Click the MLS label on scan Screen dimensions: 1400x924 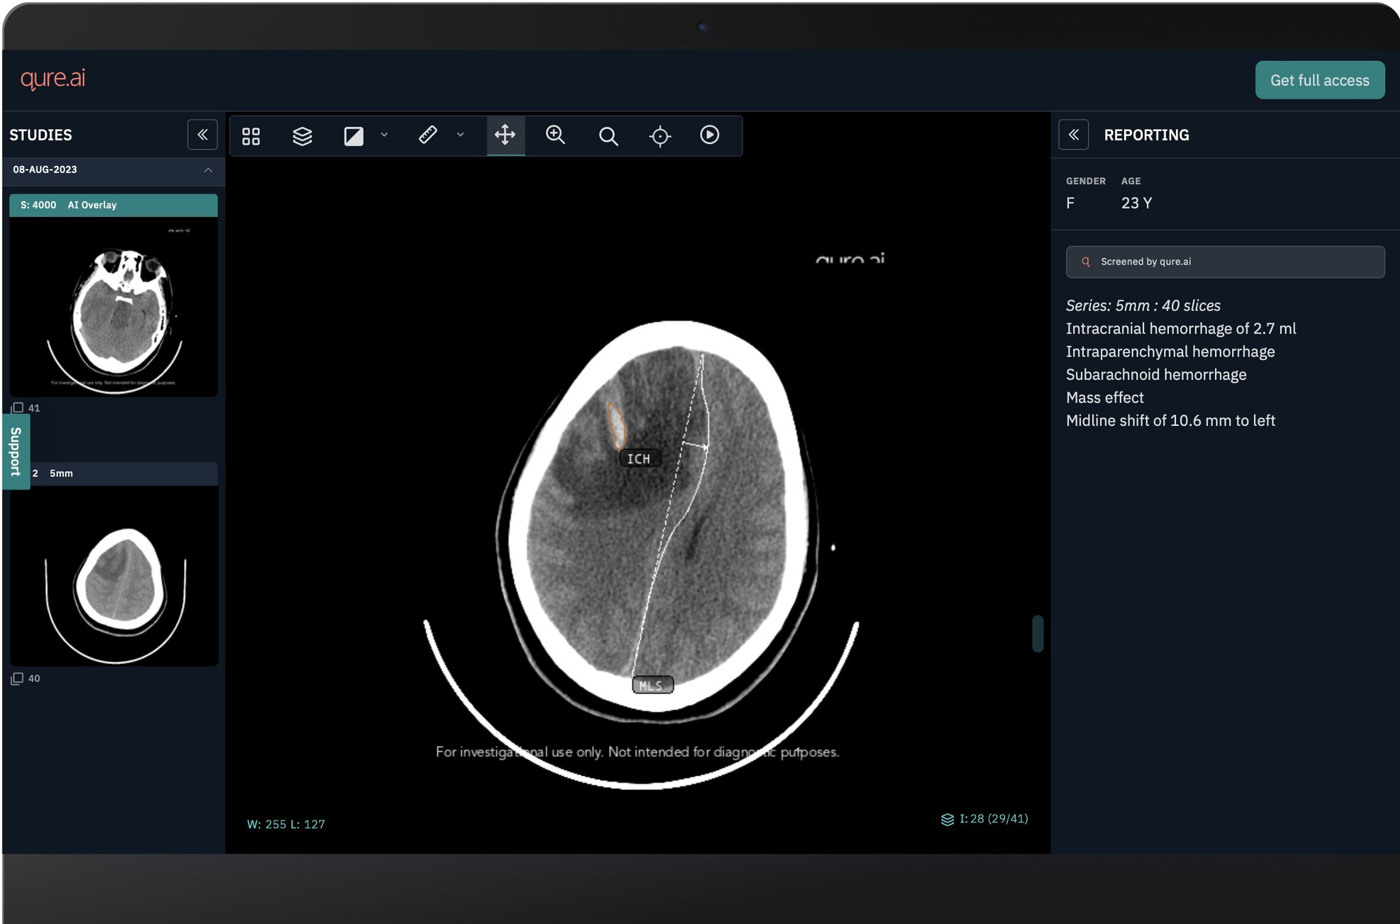tap(652, 685)
